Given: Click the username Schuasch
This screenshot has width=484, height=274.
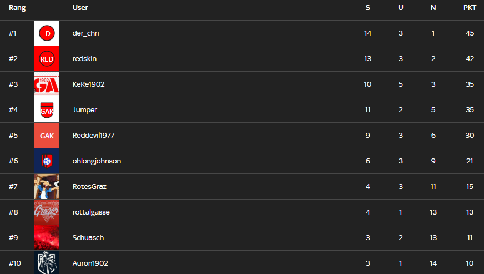Looking at the screenshot, I should [88, 238].
